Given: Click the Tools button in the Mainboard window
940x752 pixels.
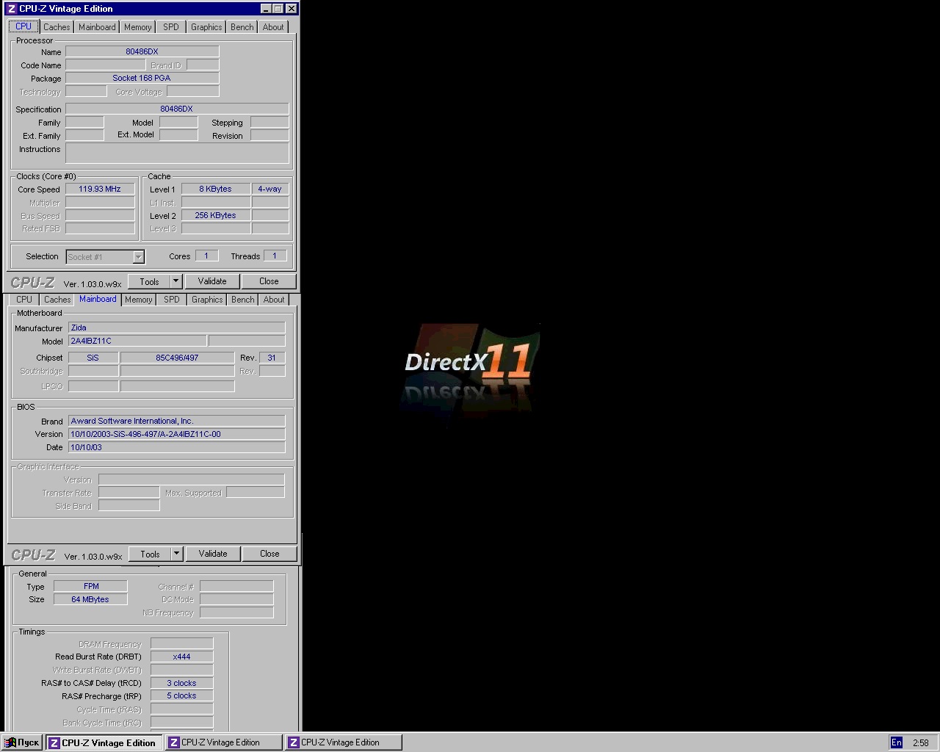Looking at the screenshot, I should (x=150, y=554).
